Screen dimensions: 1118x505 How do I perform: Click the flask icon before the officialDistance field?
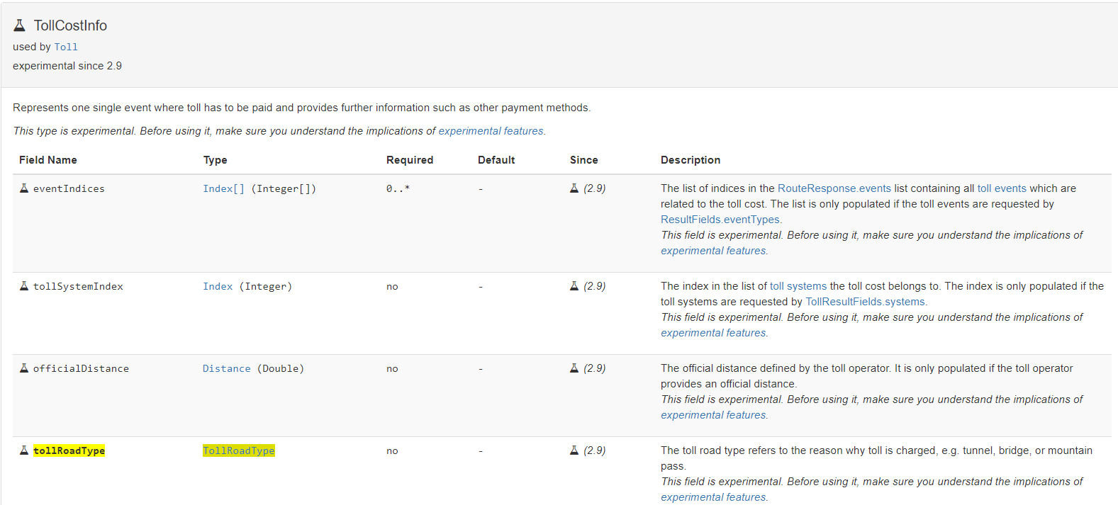24,368
